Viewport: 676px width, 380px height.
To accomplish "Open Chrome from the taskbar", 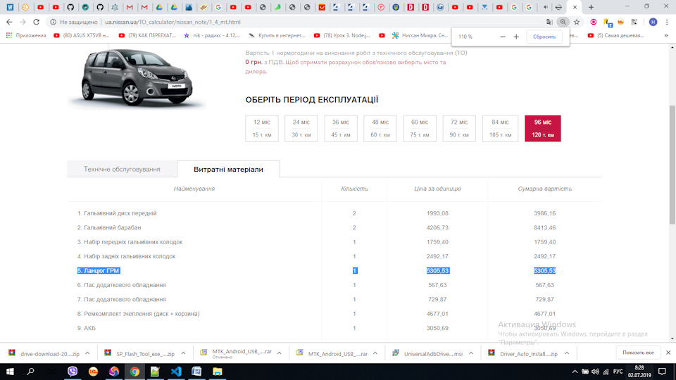I will tap(134, 372).
